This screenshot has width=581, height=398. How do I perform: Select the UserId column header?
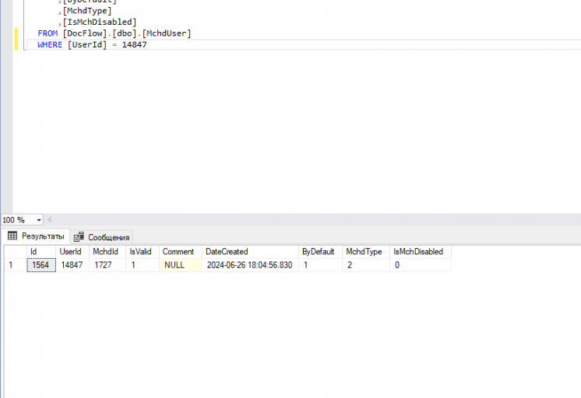click(x=72, y=252)
